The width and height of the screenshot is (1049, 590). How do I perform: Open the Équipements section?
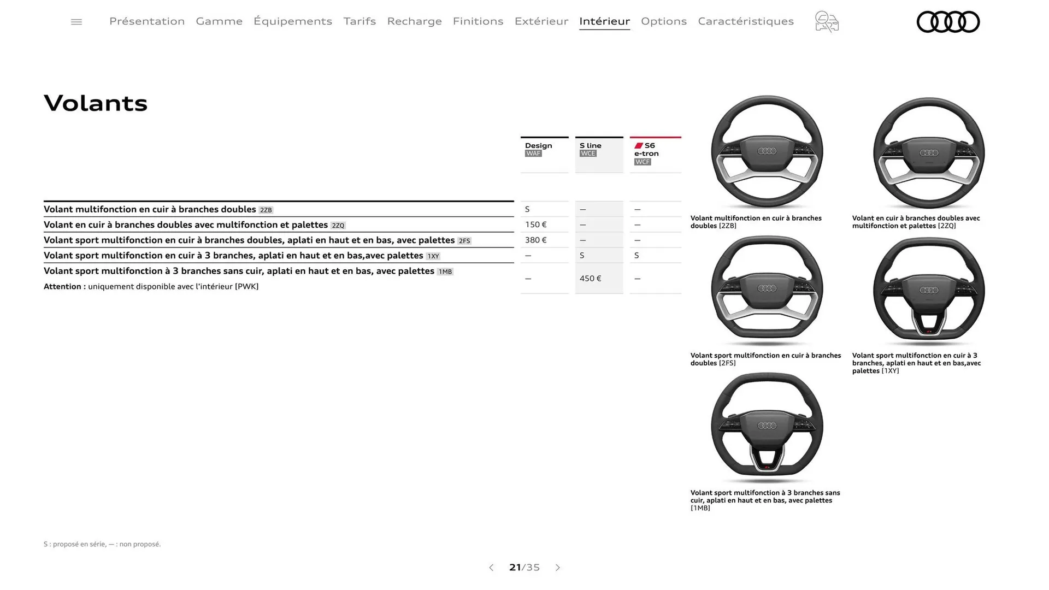click(x=293, y=21)
